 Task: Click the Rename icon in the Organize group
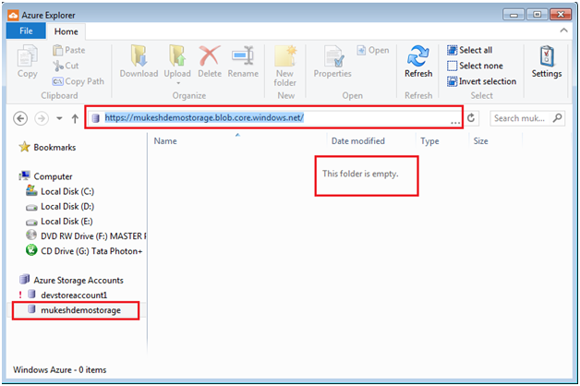243,55
